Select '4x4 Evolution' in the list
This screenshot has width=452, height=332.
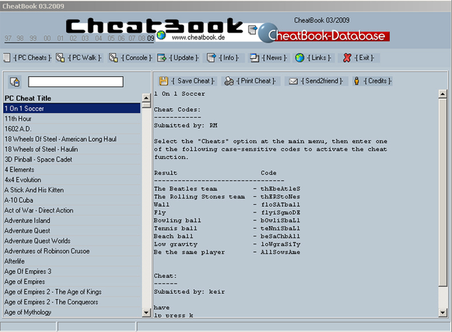click(x=72, y=180)
